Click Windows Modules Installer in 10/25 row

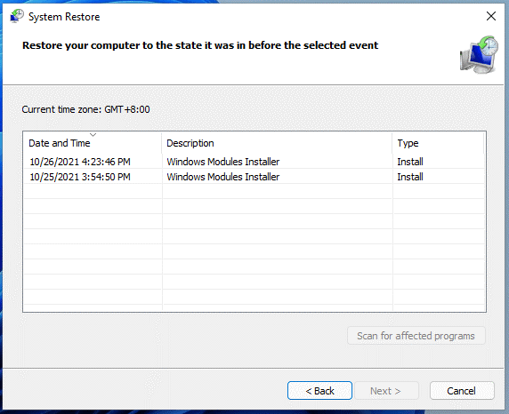pos(223,177)
